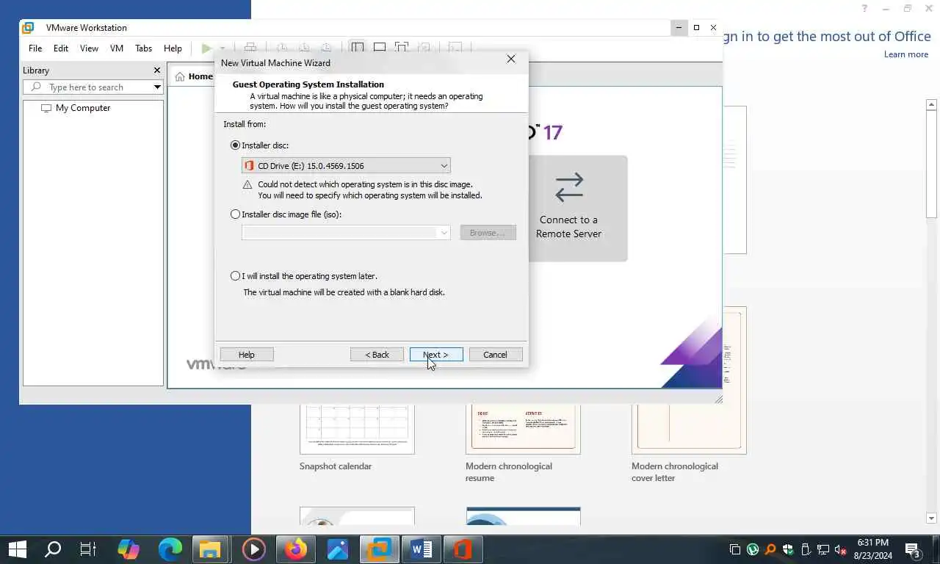Screen dimensions: 940x564
Task: Open the Windows Security shield tray icon
Action: coord(788,549)
